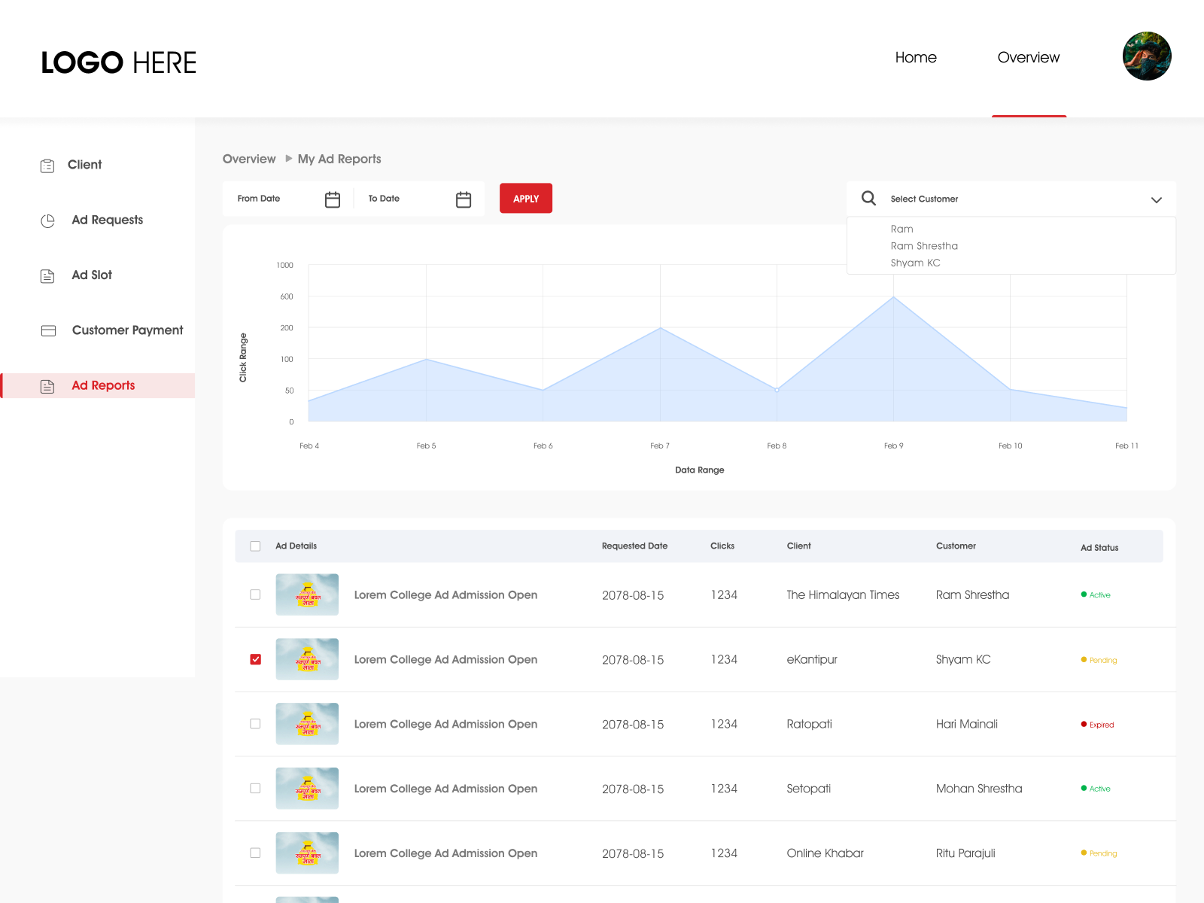Switch to the Overview tab
The image size is (1204, 903).
1028,57
